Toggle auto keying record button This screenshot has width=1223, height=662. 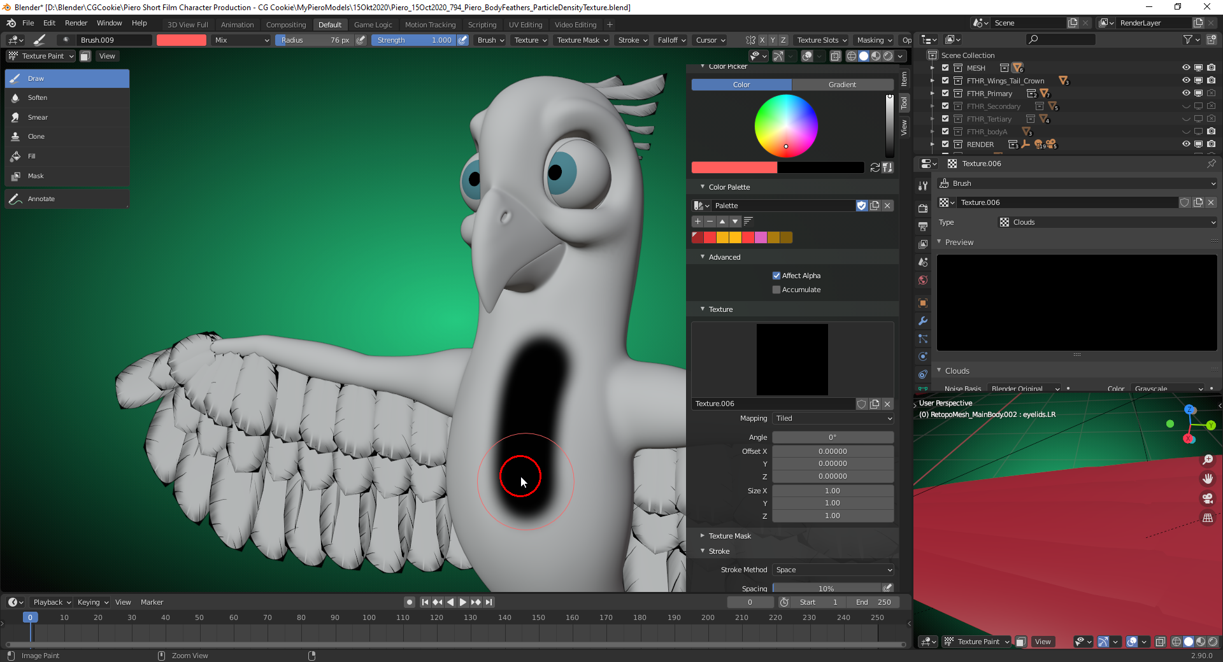point(410,602)
